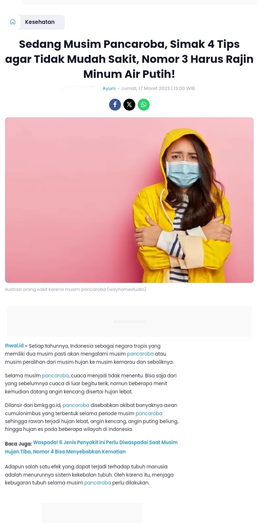Open author Ayuni's profile link
Screen dimensions: 257x523
[x=109, y=88]
